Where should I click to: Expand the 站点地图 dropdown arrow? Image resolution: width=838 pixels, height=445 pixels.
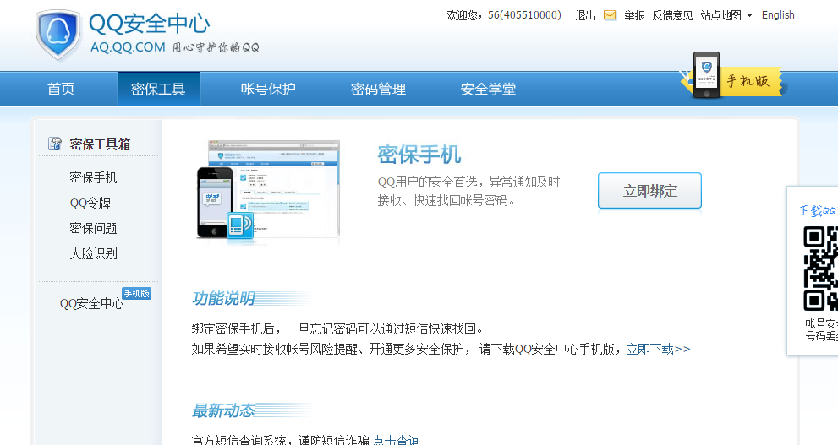pyautogui.click(x=749, y=15)
